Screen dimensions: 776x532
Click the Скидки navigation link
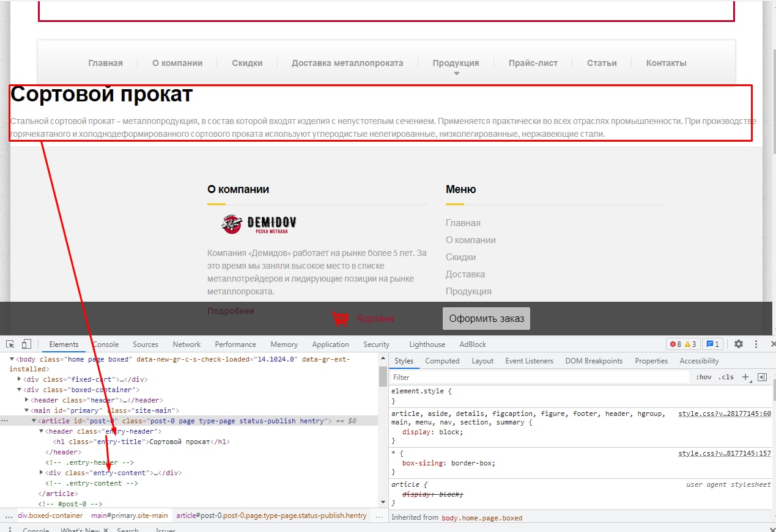[247, 63]
